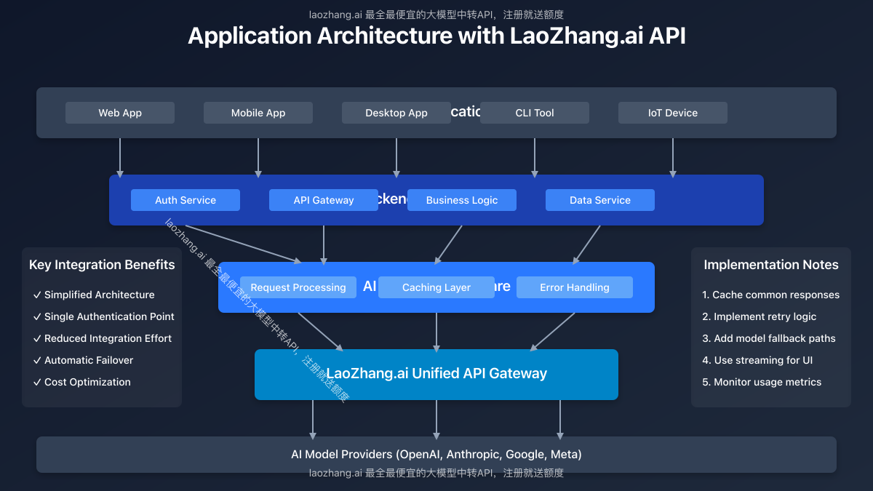Select the CLI Tool box
The width and height of the screenshot is (873, 491).
(x=535, y=113)
